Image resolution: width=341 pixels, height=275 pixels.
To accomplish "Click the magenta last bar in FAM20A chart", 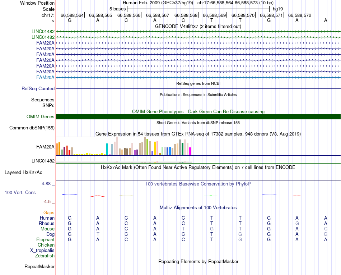I will click(190, 151).
